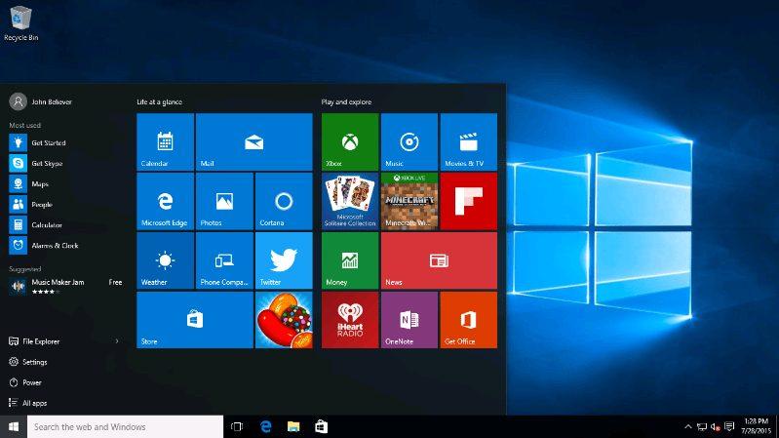
Task: Open the Xbox tile
Action: (350, 141)
